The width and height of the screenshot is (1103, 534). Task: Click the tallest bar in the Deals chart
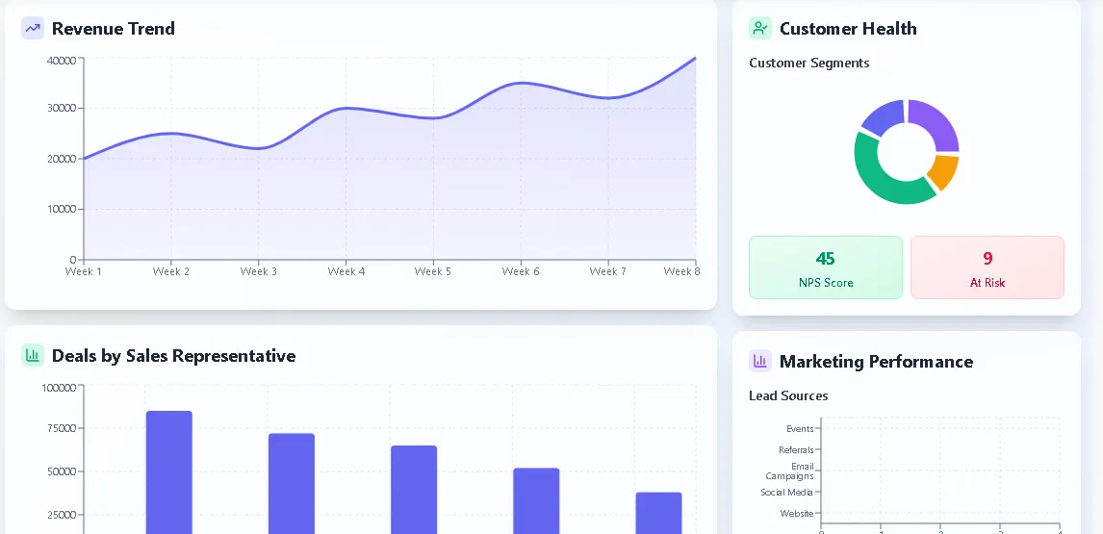tap(169, 471)
